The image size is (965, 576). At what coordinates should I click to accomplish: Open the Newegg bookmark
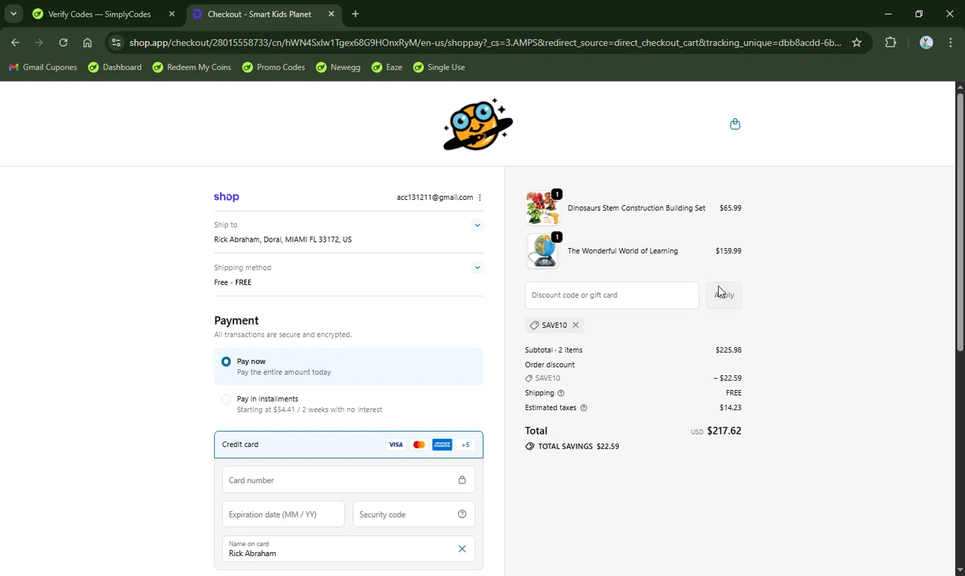[338, 67]
